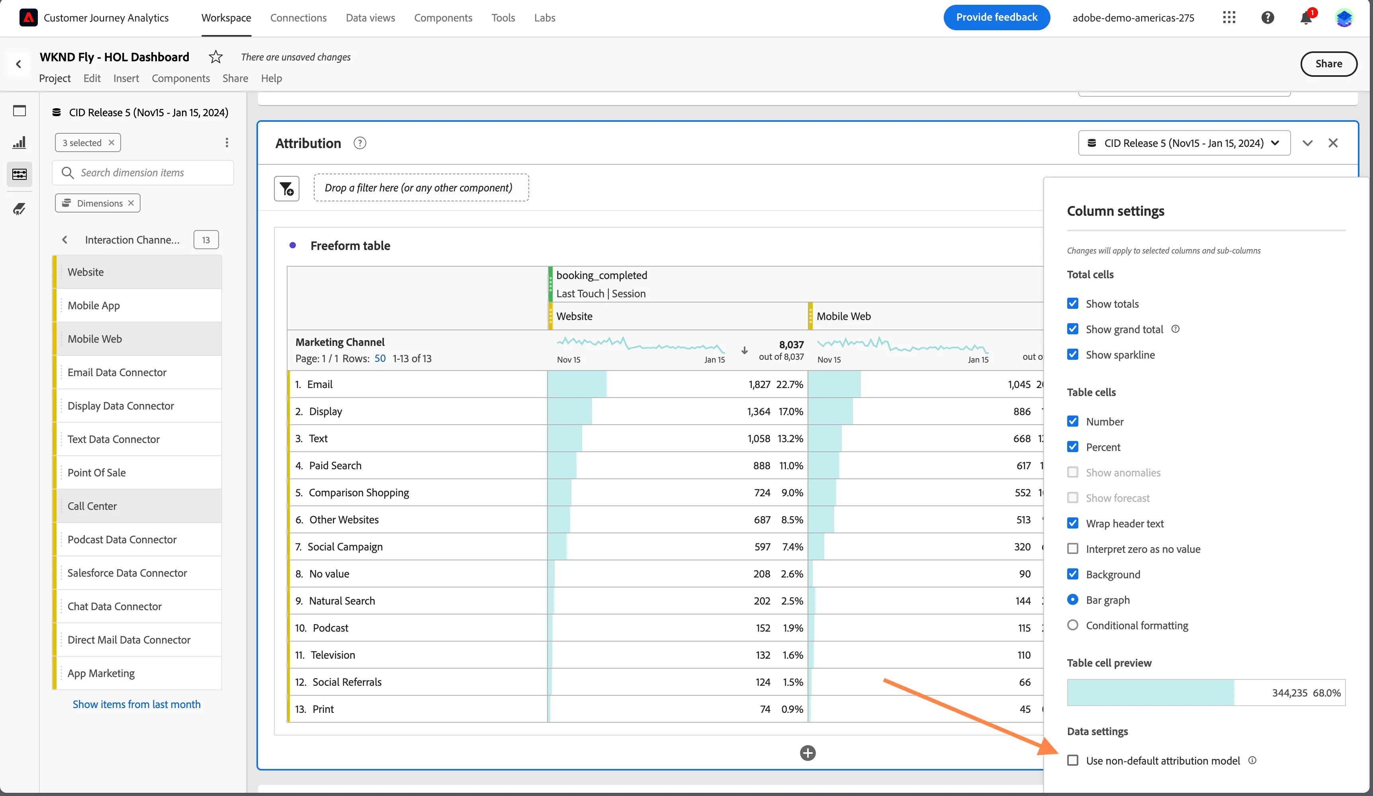The width and height of the screenshot is (1373, 796).
Task: Open the components panel three-dot menu
Action: [227, 142]
